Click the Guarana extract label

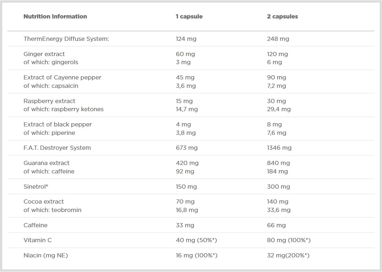46,163
